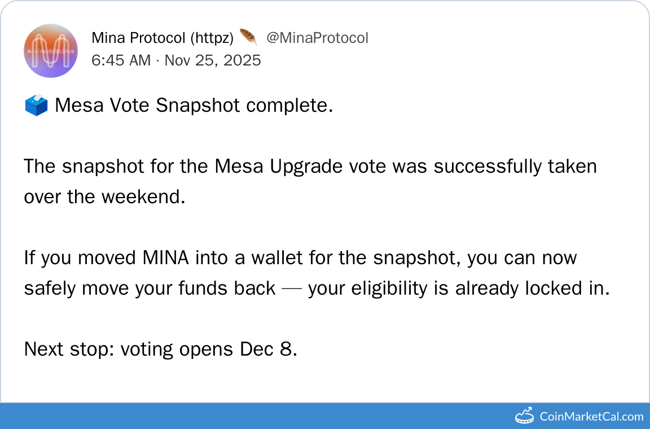Click 'safely move your funds back' text
This screenshot has width=650, height=429.
[150, 288]
